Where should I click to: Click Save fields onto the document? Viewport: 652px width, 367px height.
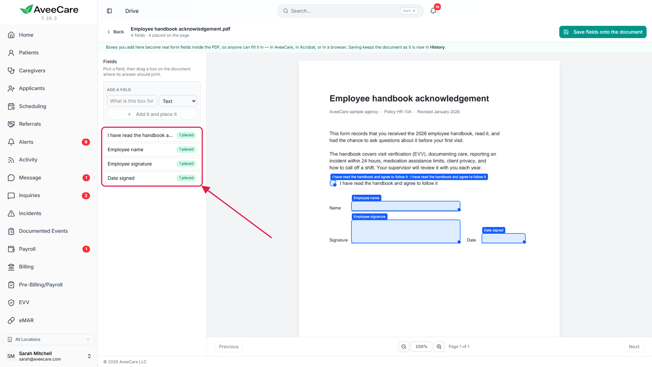click(x=603, y=32)
